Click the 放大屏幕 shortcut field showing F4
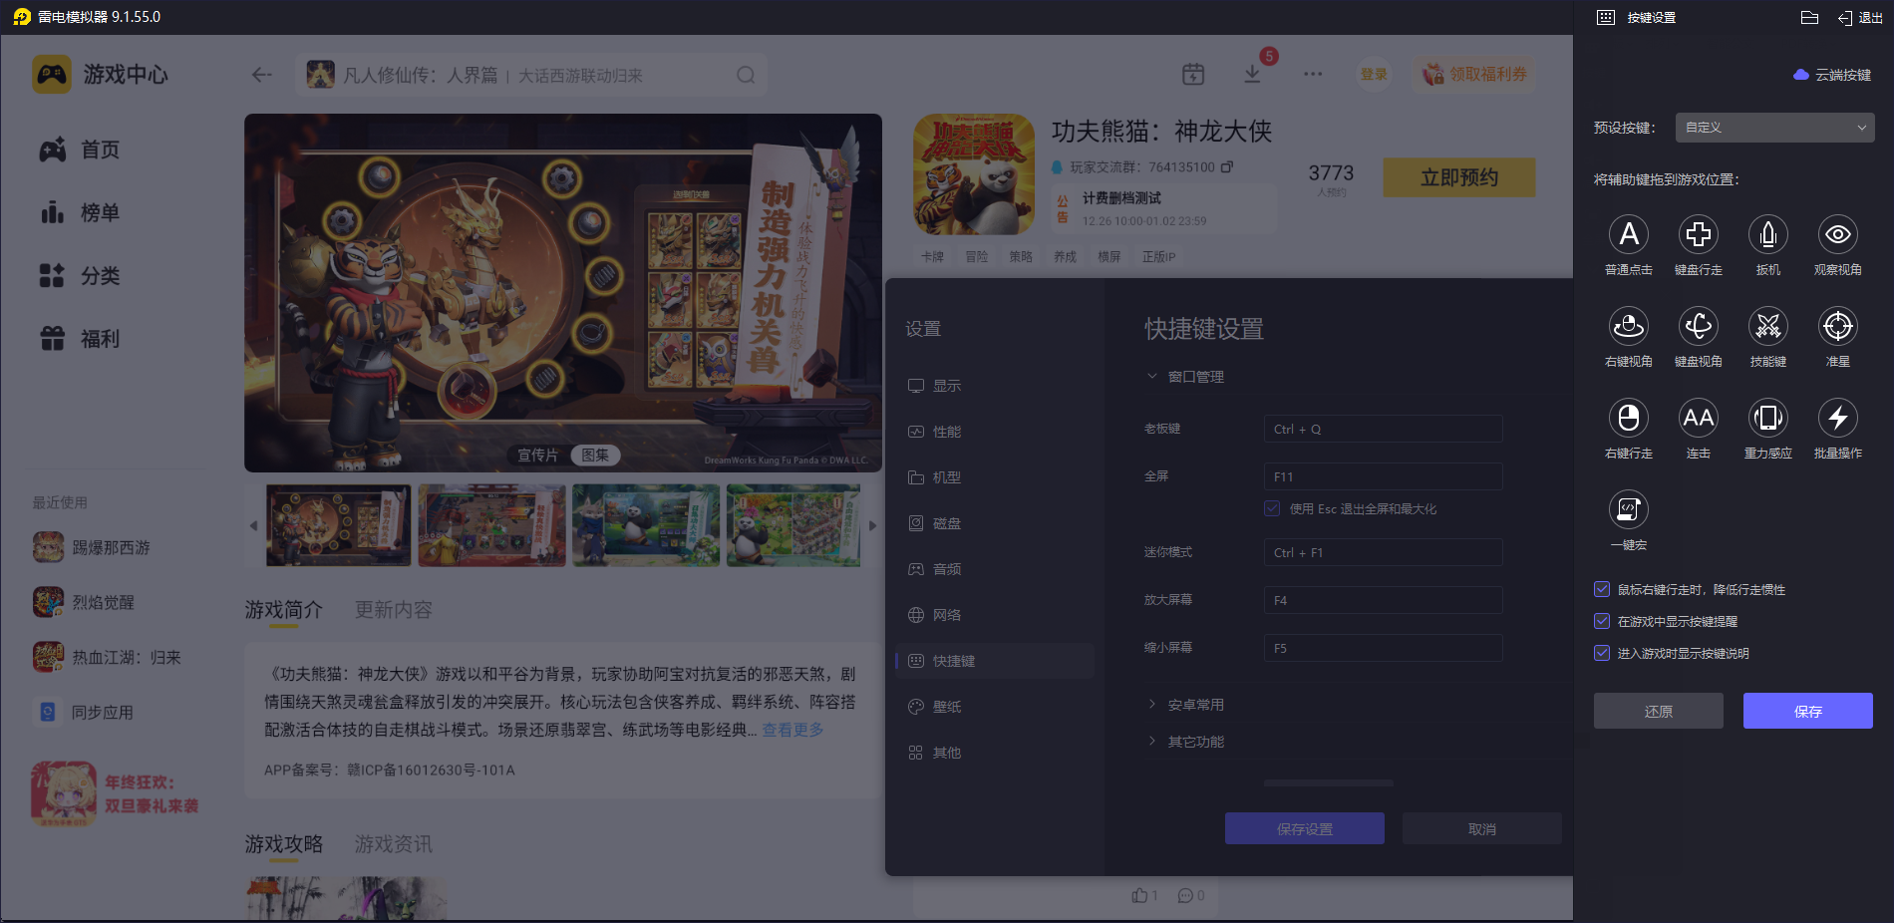The image size is (1894, 923). 1383,600
